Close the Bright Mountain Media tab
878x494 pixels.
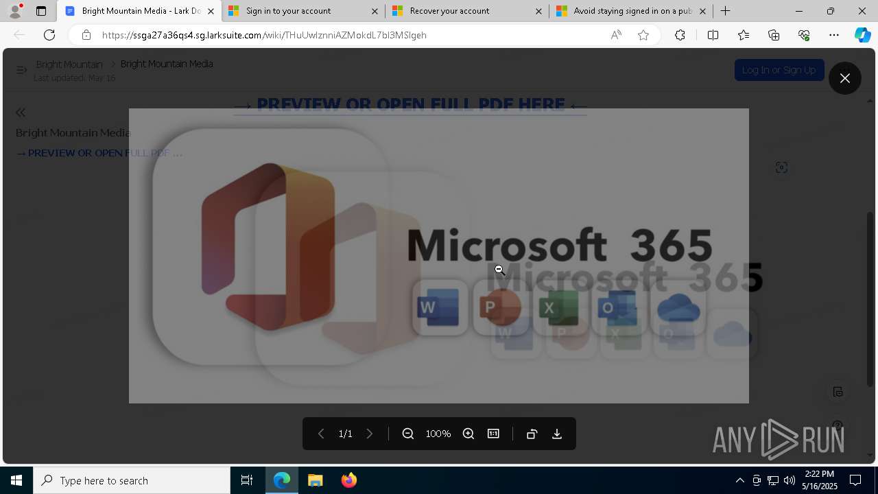(211, 11)
